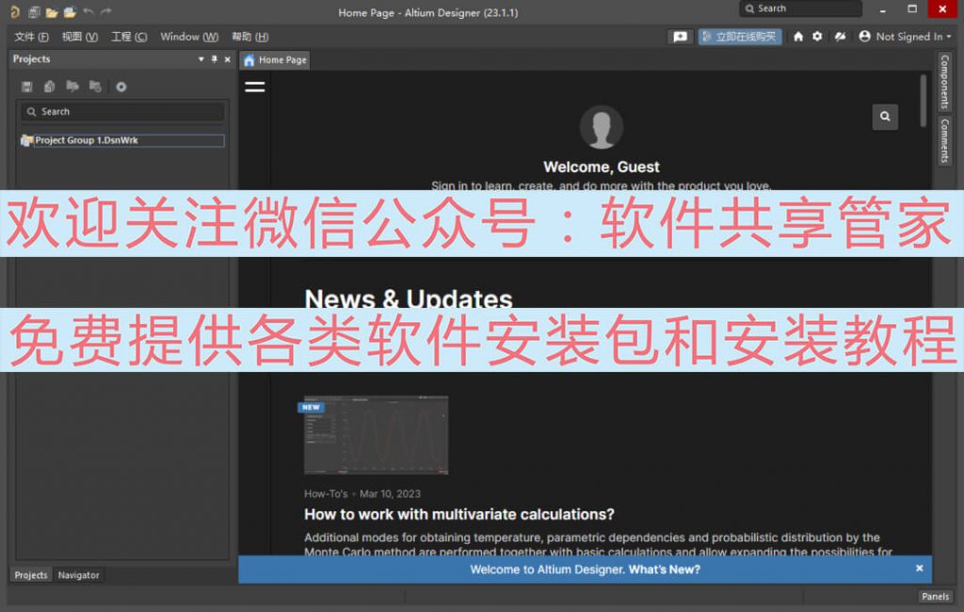Open Projects panel settings gear icon
The image size is (964, 612).
tap(121, 87)
